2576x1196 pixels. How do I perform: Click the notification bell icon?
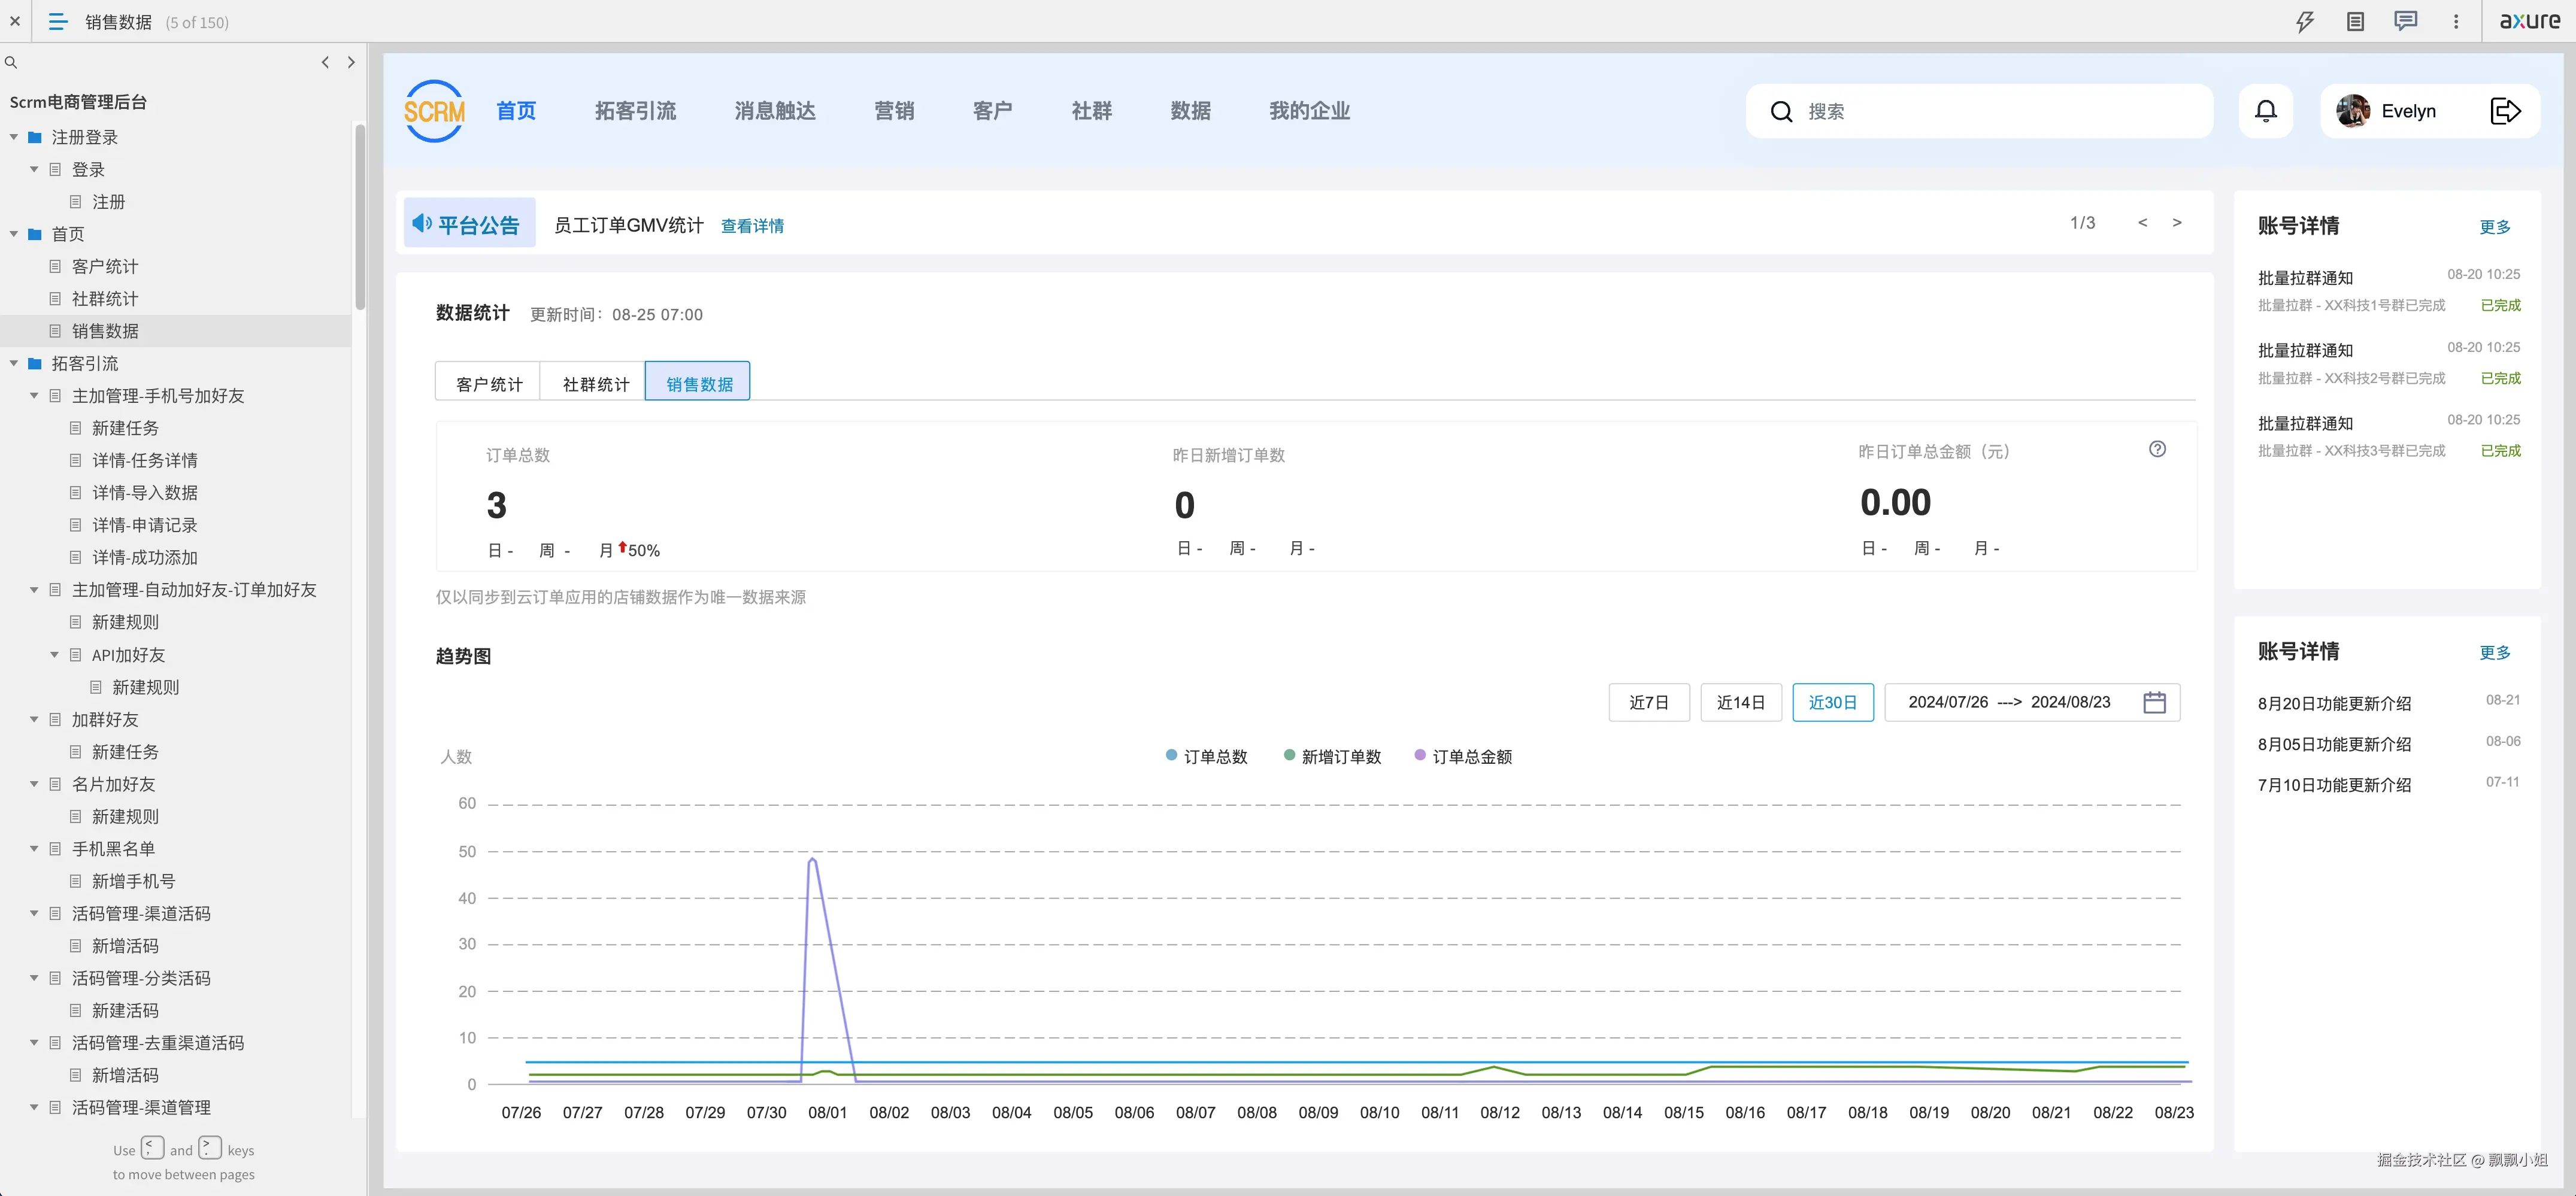pos(2266,110)
